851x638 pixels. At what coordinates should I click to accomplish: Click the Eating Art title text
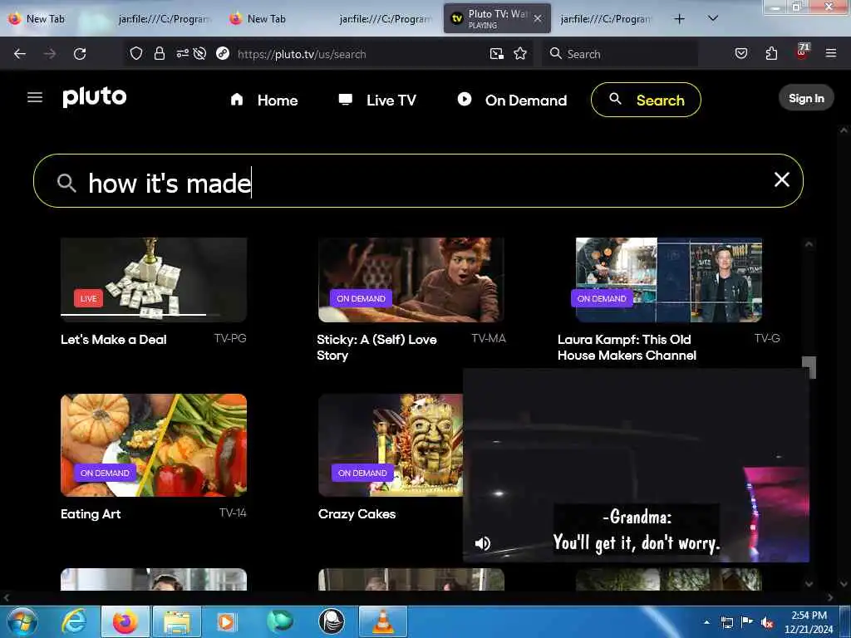pyautogui.click(x=91, y=513)
